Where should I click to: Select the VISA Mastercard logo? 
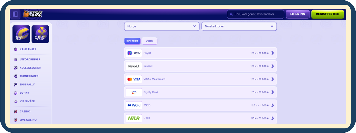(134, 79)
